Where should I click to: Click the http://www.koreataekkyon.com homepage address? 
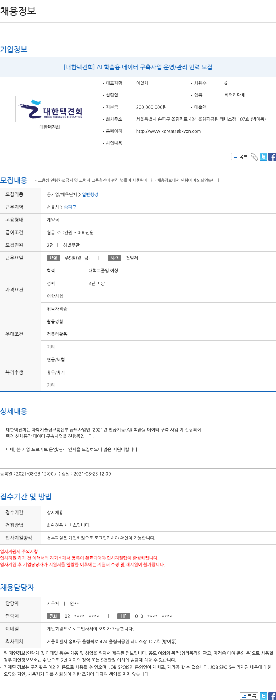pyautogui.click(x=169, y=131)
